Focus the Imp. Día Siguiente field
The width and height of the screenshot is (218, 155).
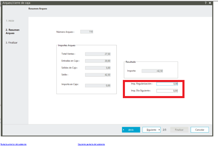(167, 91)
